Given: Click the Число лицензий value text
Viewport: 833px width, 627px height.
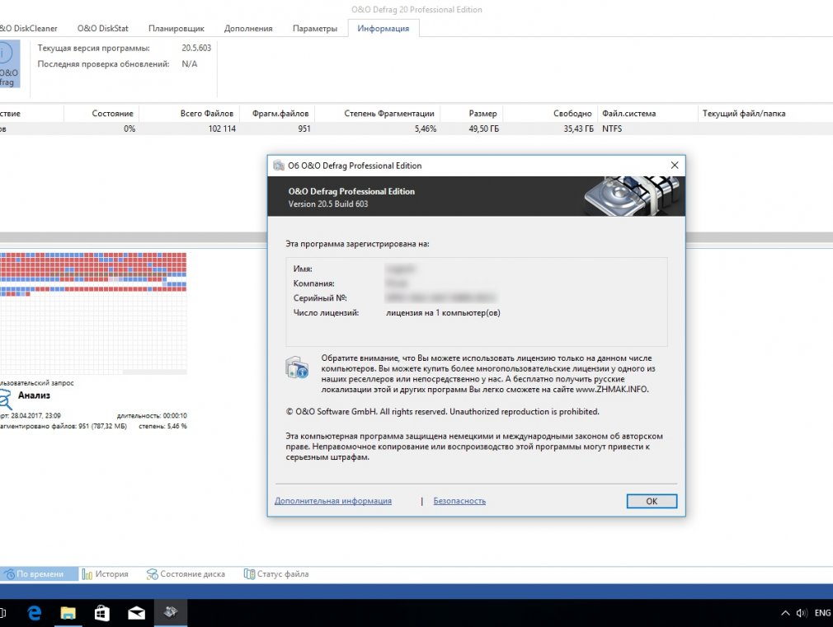Looking at the screenshot, I should coord(443,313).
